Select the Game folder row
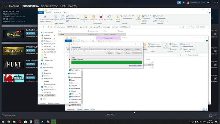Image resolution: width=220 pixels, height=124 pixels. pos(92,34)
